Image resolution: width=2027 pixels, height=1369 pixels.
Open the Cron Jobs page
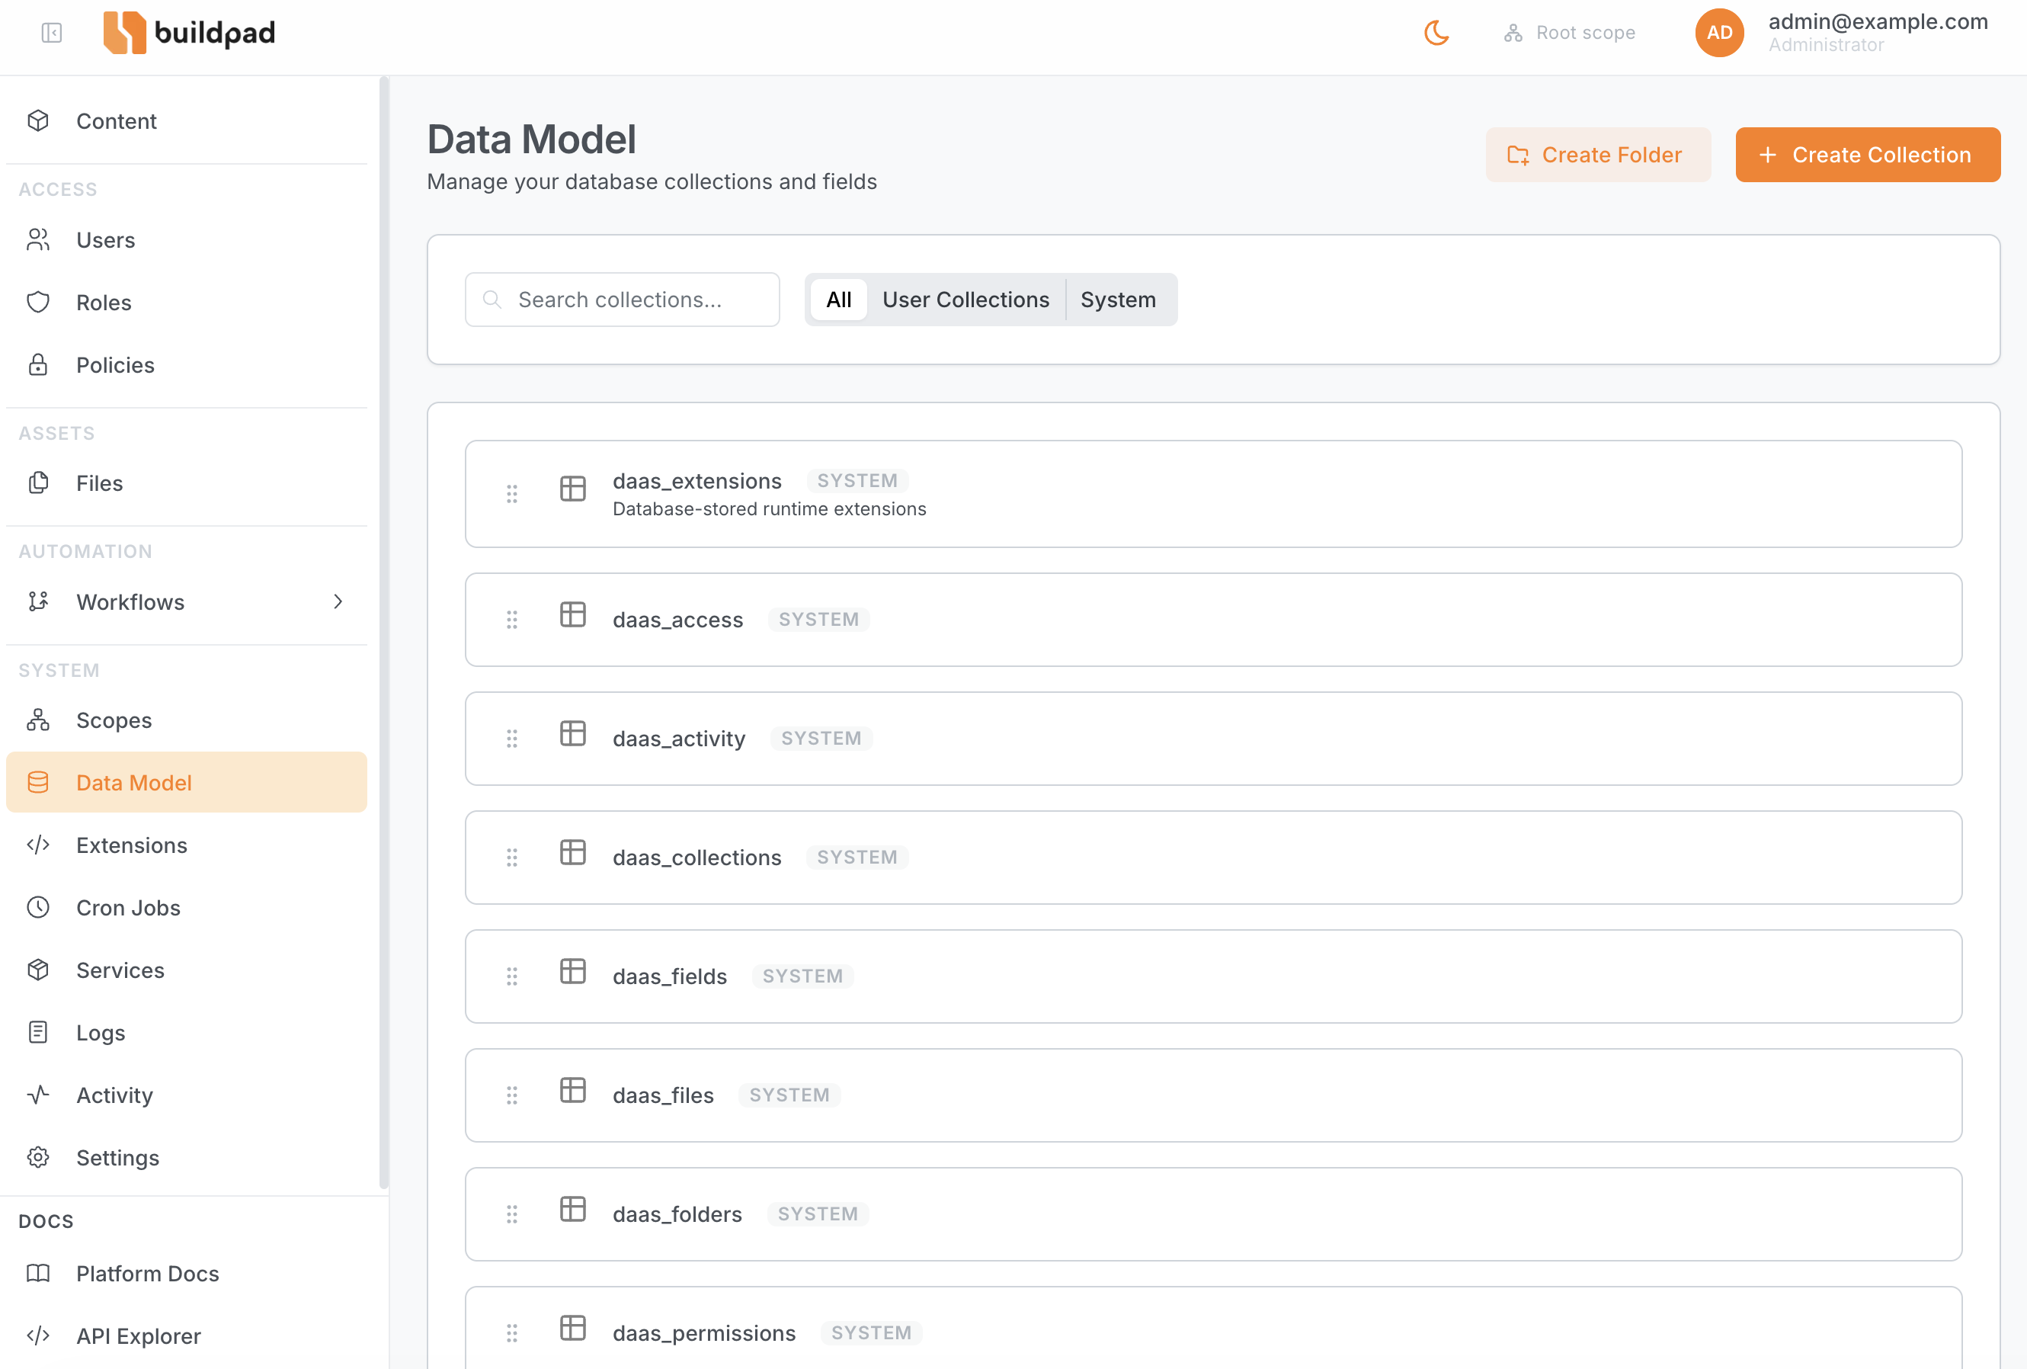[187, 907]
